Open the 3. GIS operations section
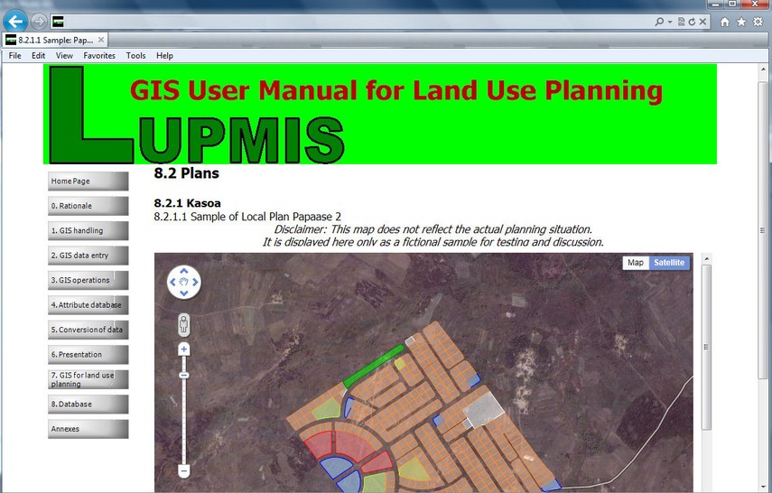The height and width of the screenshot is (493, 772). (x=88, y=281)
